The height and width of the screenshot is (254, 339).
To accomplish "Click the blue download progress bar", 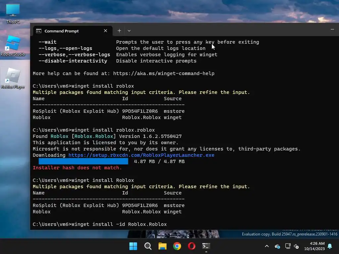I will pos(83,161).
